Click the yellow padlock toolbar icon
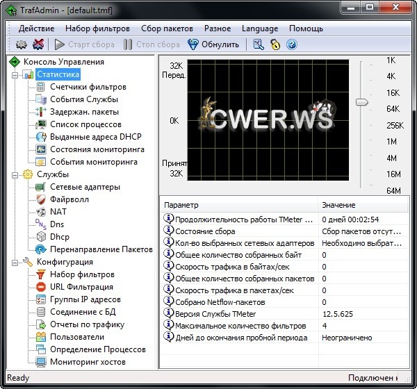The height and width of the screenshot is (389, 417). [276, 44]
